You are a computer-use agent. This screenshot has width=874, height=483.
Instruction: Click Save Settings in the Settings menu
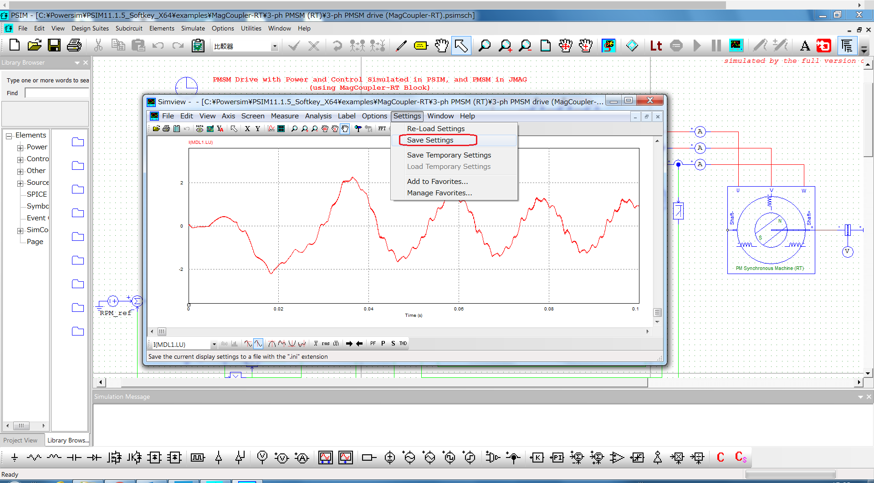click(x=430, y=140)
